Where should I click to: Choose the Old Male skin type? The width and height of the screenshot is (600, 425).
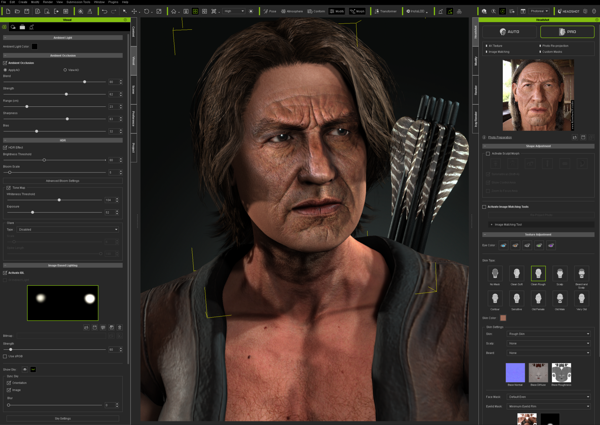click(560, 298)
